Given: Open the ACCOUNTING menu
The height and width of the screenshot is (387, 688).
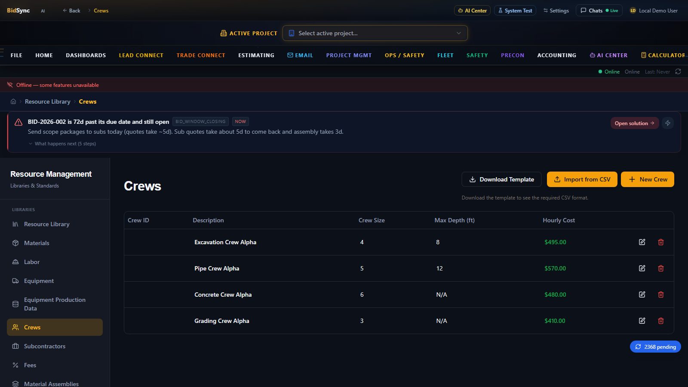Looking at the screenshot, I should 556,55.
